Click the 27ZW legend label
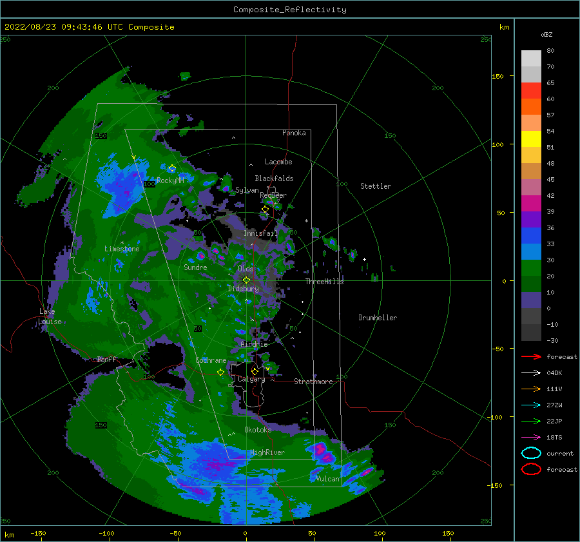Viewport: 580px width, 542px height. point(554,405)
